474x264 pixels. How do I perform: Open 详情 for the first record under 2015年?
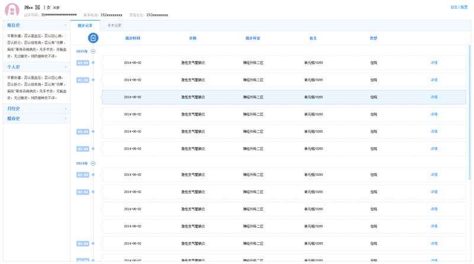coord(434,62)
